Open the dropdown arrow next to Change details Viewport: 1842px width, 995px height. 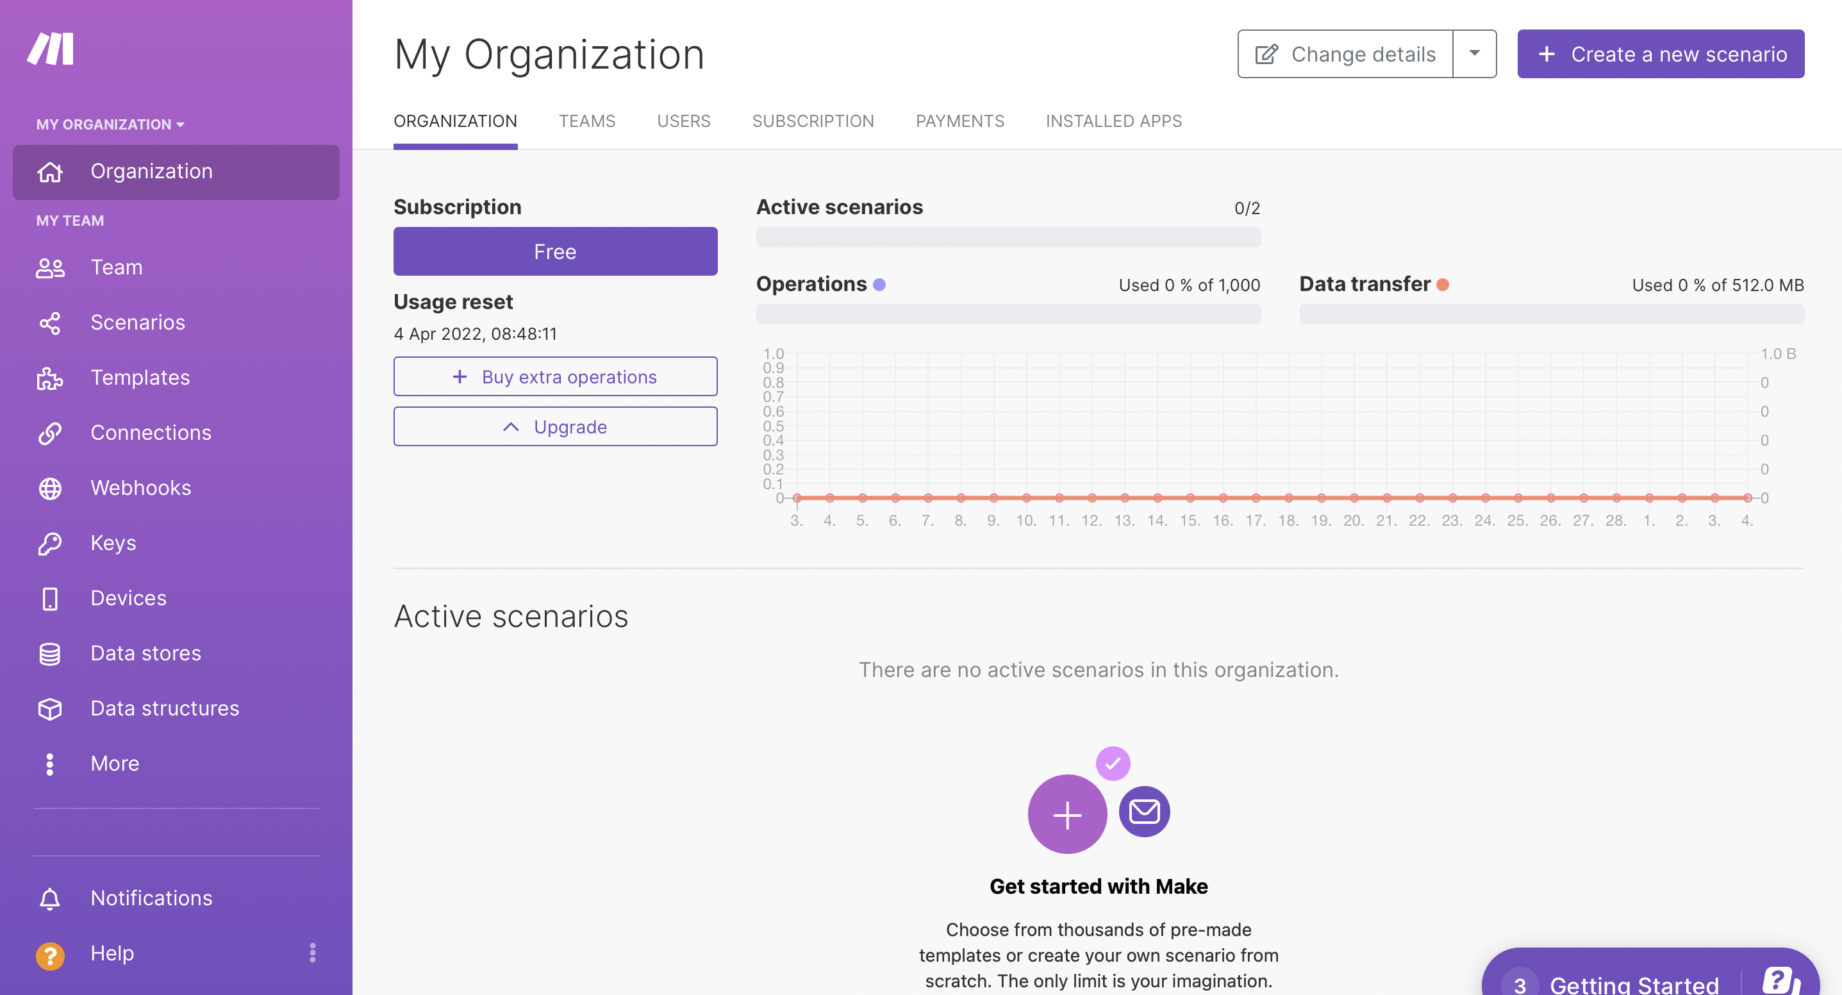(x=1475, y=54)
